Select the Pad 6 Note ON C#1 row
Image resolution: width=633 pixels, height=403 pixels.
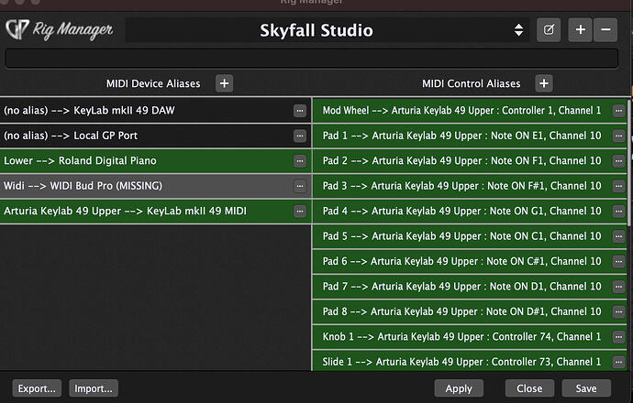pyautogui.click(x=470, y=261)
